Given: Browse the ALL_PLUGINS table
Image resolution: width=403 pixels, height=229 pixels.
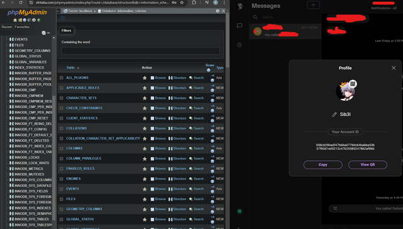Looking at the screenshot, I should click(158, 78).
